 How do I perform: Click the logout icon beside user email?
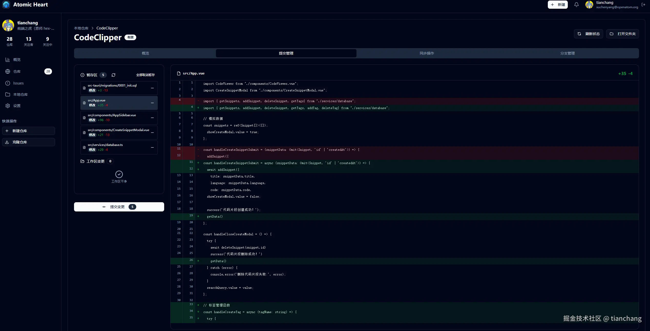click(643, 5)
